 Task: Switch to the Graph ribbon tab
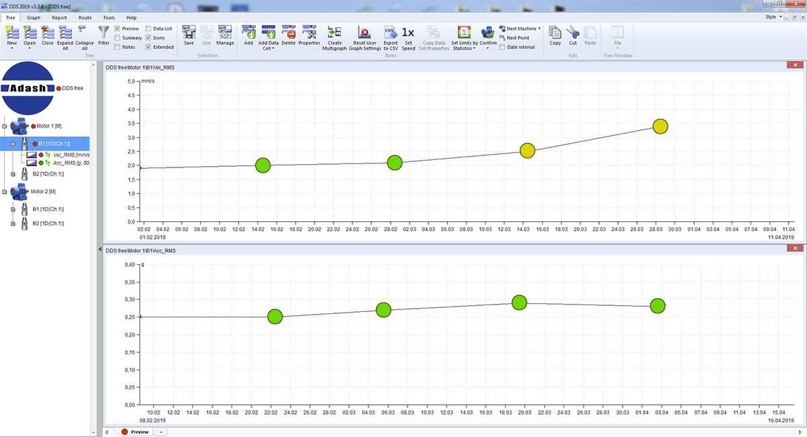[x=34, y=17]
